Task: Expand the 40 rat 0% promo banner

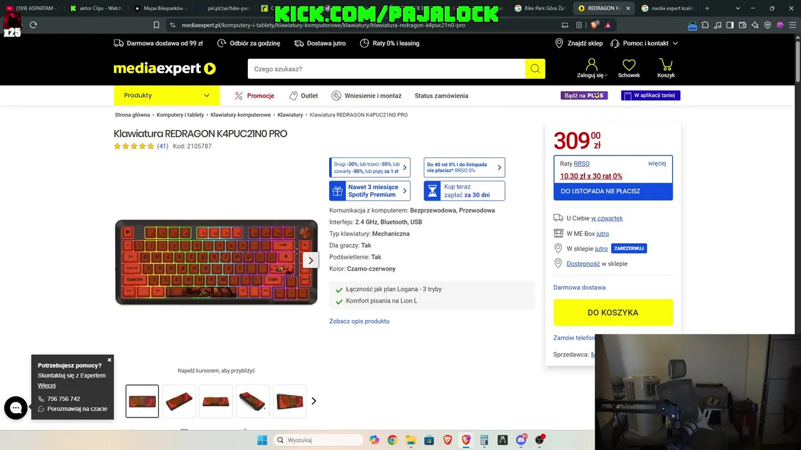Action: tap(464, 167)
